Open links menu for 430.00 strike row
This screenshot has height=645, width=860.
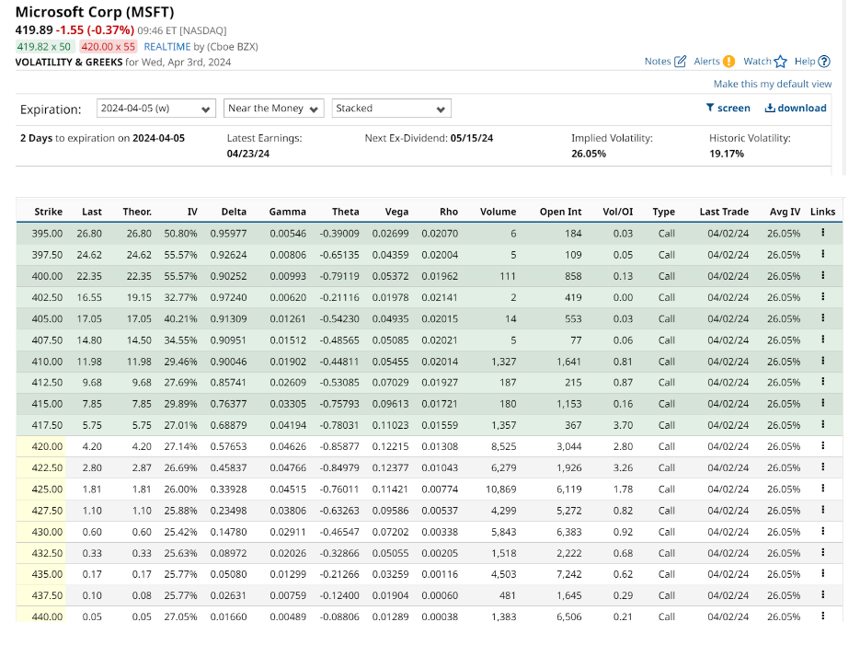(822, 532)
